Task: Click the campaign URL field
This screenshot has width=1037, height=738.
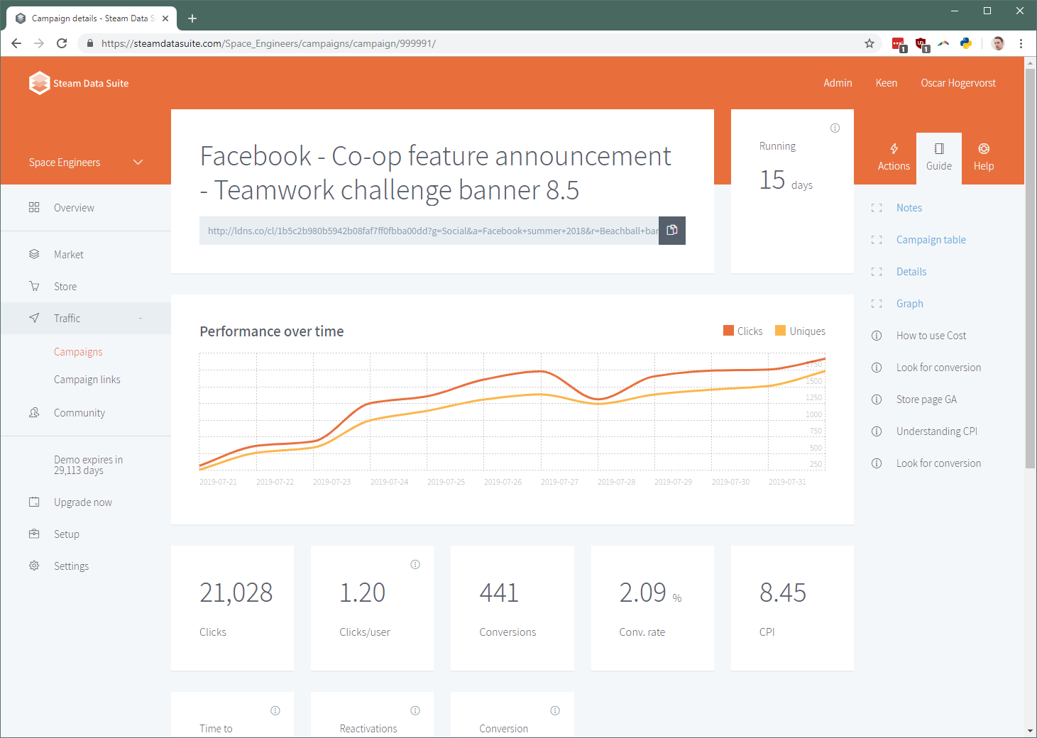Action: point(429,231)
